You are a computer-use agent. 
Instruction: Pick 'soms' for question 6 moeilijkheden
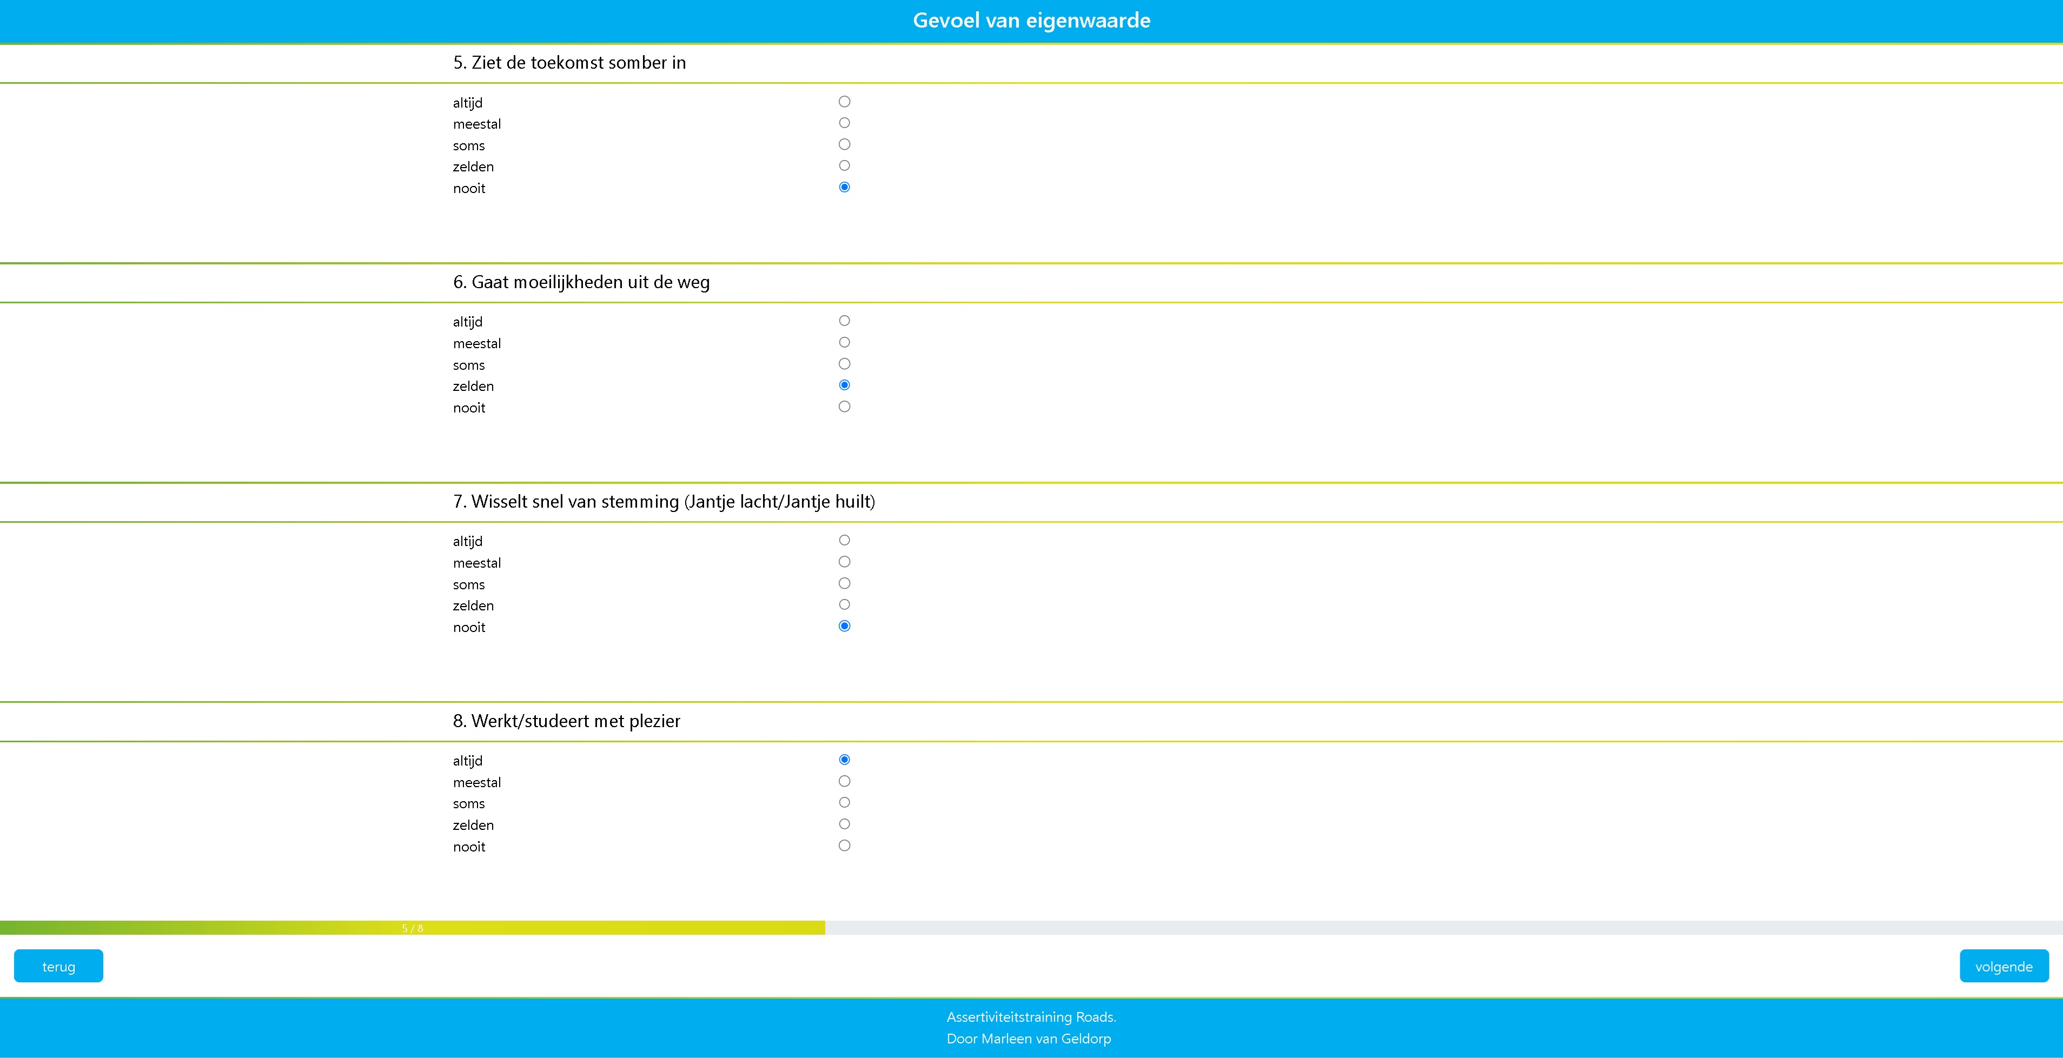pos(844,364)
